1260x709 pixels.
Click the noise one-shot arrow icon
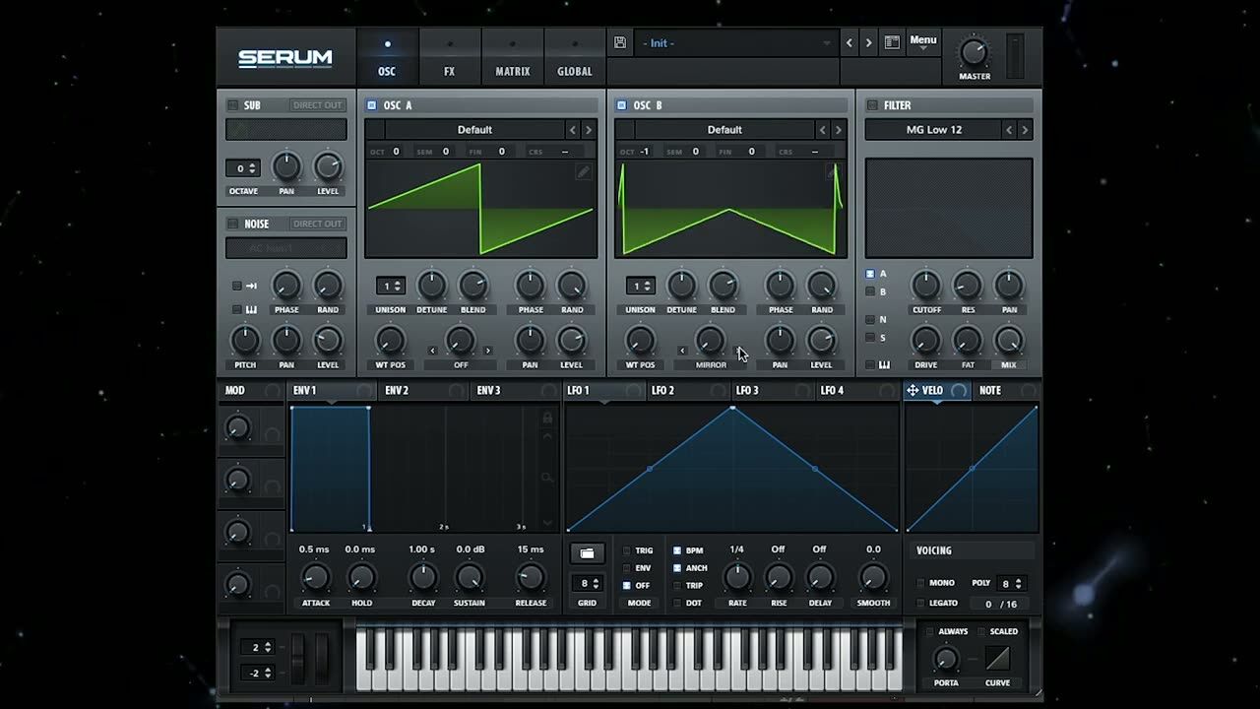point(251,286)
